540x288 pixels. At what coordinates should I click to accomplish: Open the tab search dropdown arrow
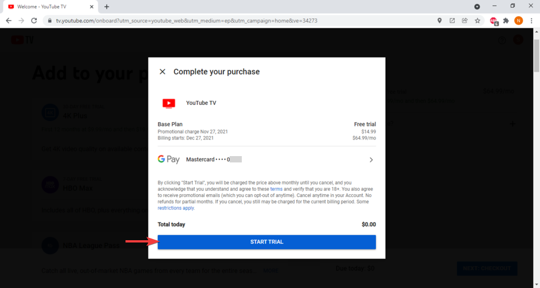tap(477, 6)
